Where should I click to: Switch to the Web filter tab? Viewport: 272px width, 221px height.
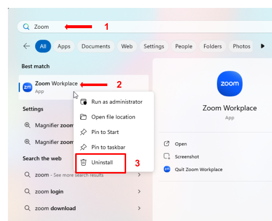(x=127, y=46)
